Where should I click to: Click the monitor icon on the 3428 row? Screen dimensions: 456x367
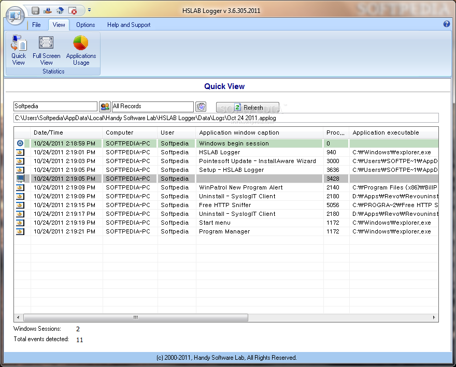[20, 179]
